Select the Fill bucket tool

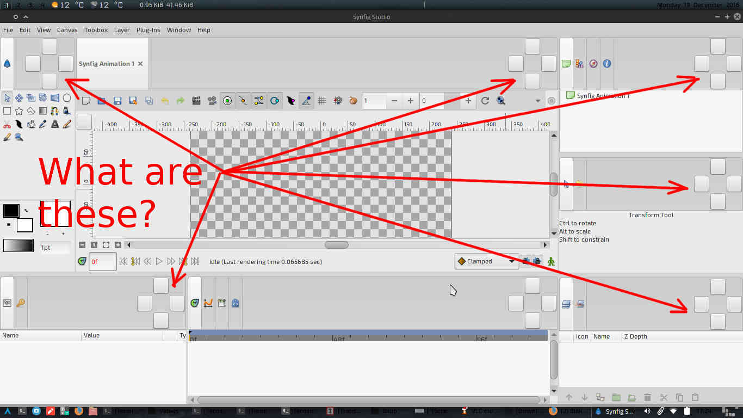click(31, 124)
